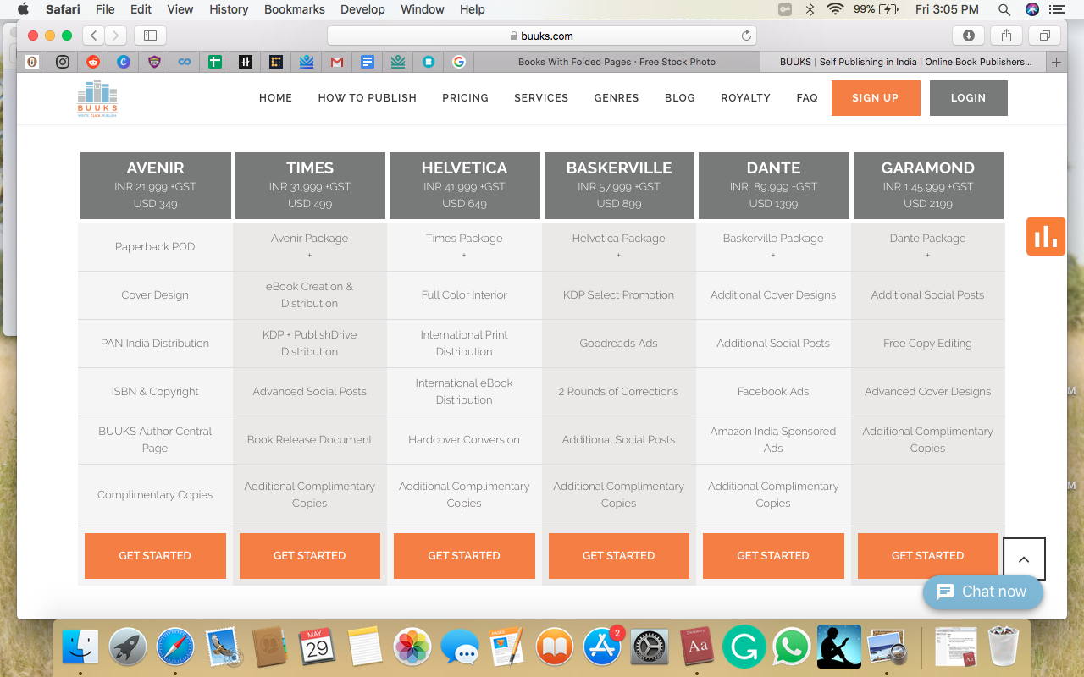Click the 'Free Copy Editing' feature text

(928, 344)
